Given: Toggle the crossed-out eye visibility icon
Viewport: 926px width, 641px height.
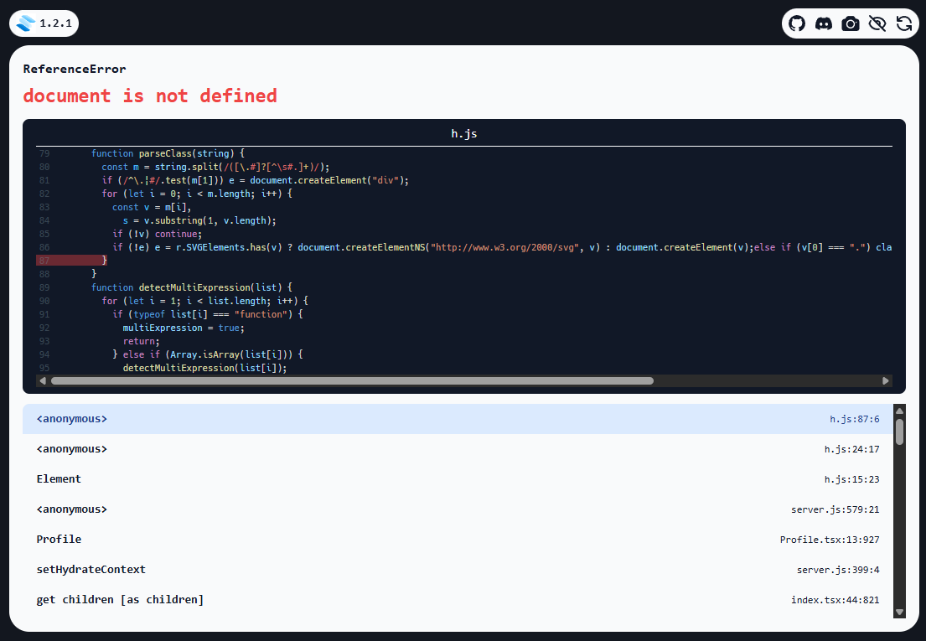Looking at the screenshot, I should (x=877, y=23).
